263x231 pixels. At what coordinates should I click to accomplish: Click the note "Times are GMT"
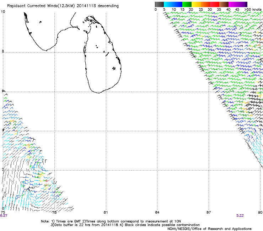click(68, 221)
